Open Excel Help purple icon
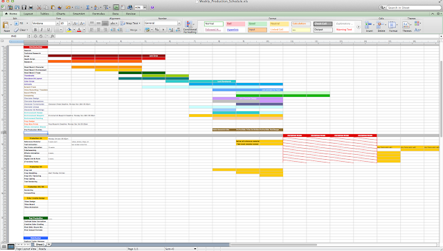The height and width of the screenshot is (251, 443). click(152, 8)
